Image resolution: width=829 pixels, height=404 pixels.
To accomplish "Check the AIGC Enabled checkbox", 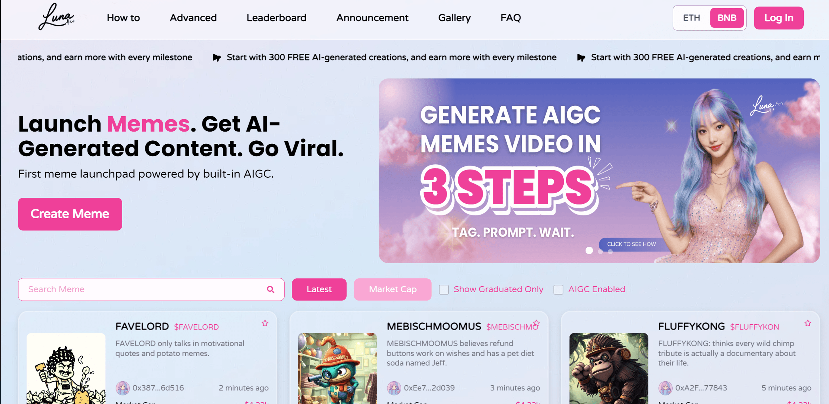I will [558, 289].
